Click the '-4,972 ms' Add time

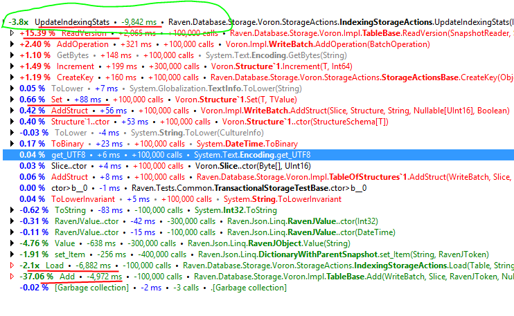point(104,277)
